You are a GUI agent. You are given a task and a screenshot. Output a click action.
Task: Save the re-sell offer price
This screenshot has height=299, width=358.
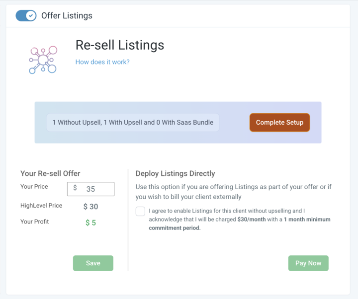93,263
